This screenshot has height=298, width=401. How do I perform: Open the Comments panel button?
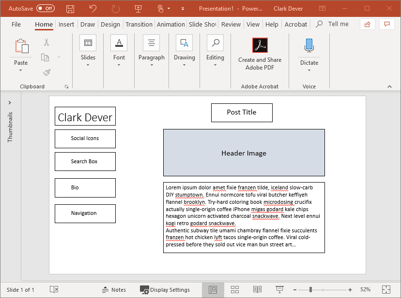(x=386, y=24)
